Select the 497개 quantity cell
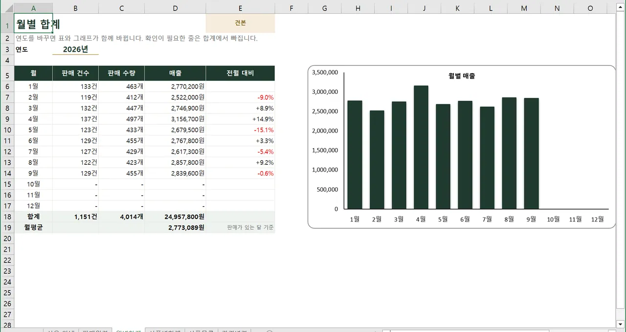This screenshot has height=332, width=626. tap(121, 119)
